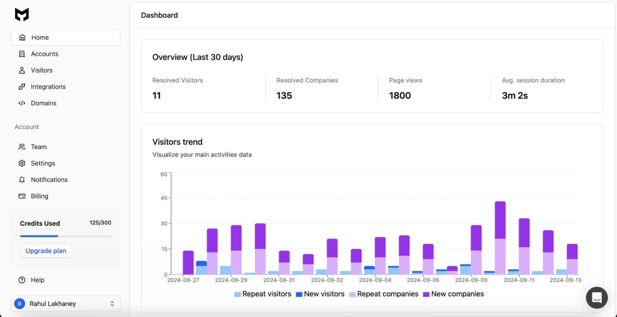Click the Upgrade plan button
The height and width of the screenshot is (317, 617).
pyautogui.click(x=46, y=251)
